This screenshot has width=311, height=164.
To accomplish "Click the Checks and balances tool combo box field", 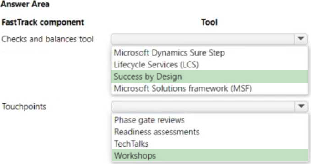I will (209, 39).
